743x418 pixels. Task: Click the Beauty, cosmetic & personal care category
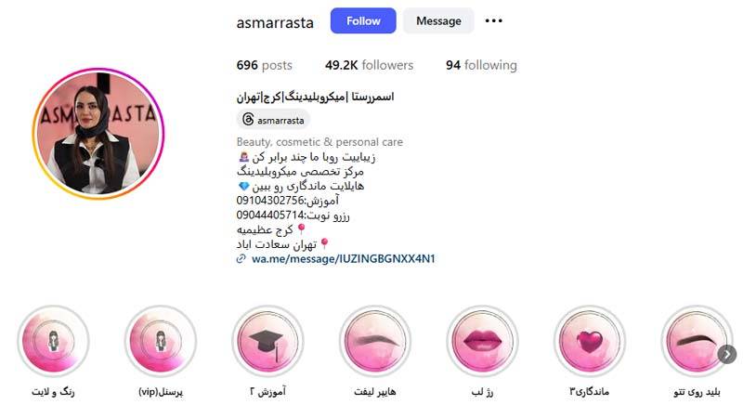pos(319,142)
